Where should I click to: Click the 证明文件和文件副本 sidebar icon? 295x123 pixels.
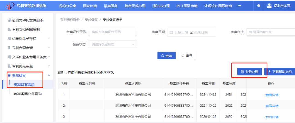9,20
